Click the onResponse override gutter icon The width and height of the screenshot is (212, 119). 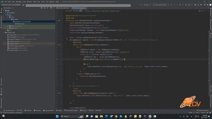tap(59, 45)
